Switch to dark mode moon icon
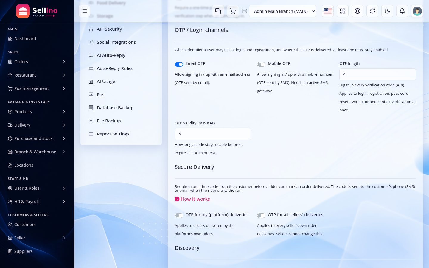Screen dimensions: 429x268 coord(387,11)
